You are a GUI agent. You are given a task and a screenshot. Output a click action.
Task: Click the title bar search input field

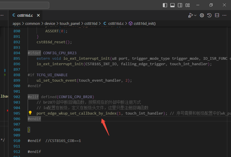click(x=25, y=5)
